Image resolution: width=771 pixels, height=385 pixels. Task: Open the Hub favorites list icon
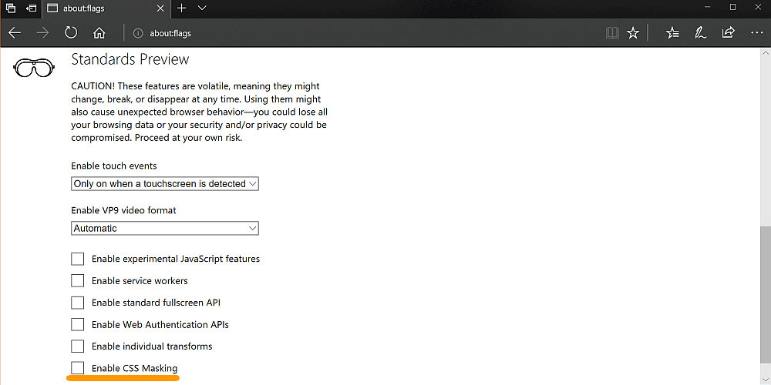(672, 33)
